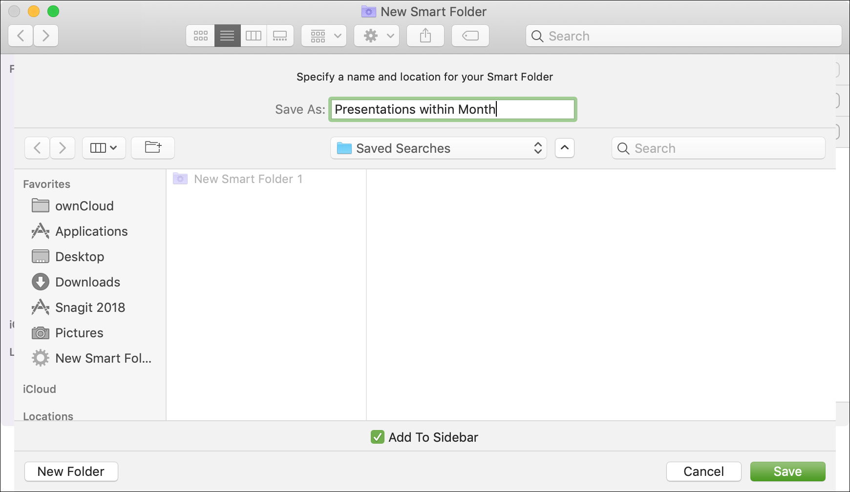Select New Smart Folder 1 file
This screenshot has width=850, height=492.
click(266, 179)
